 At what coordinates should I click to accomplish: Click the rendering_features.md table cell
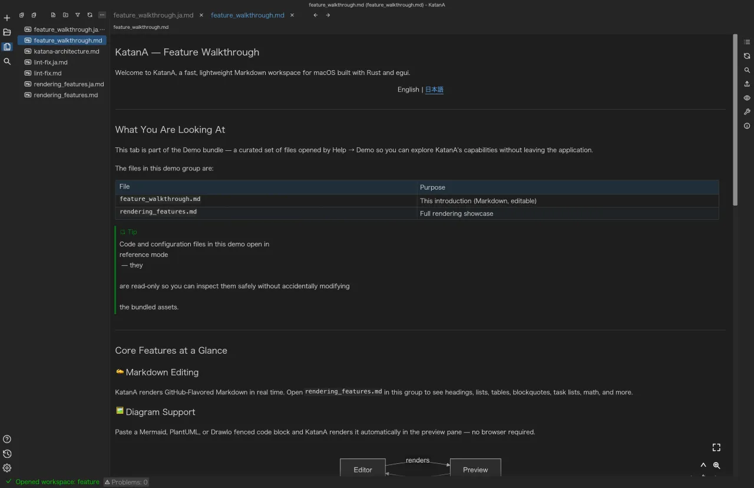coord(158,212)
